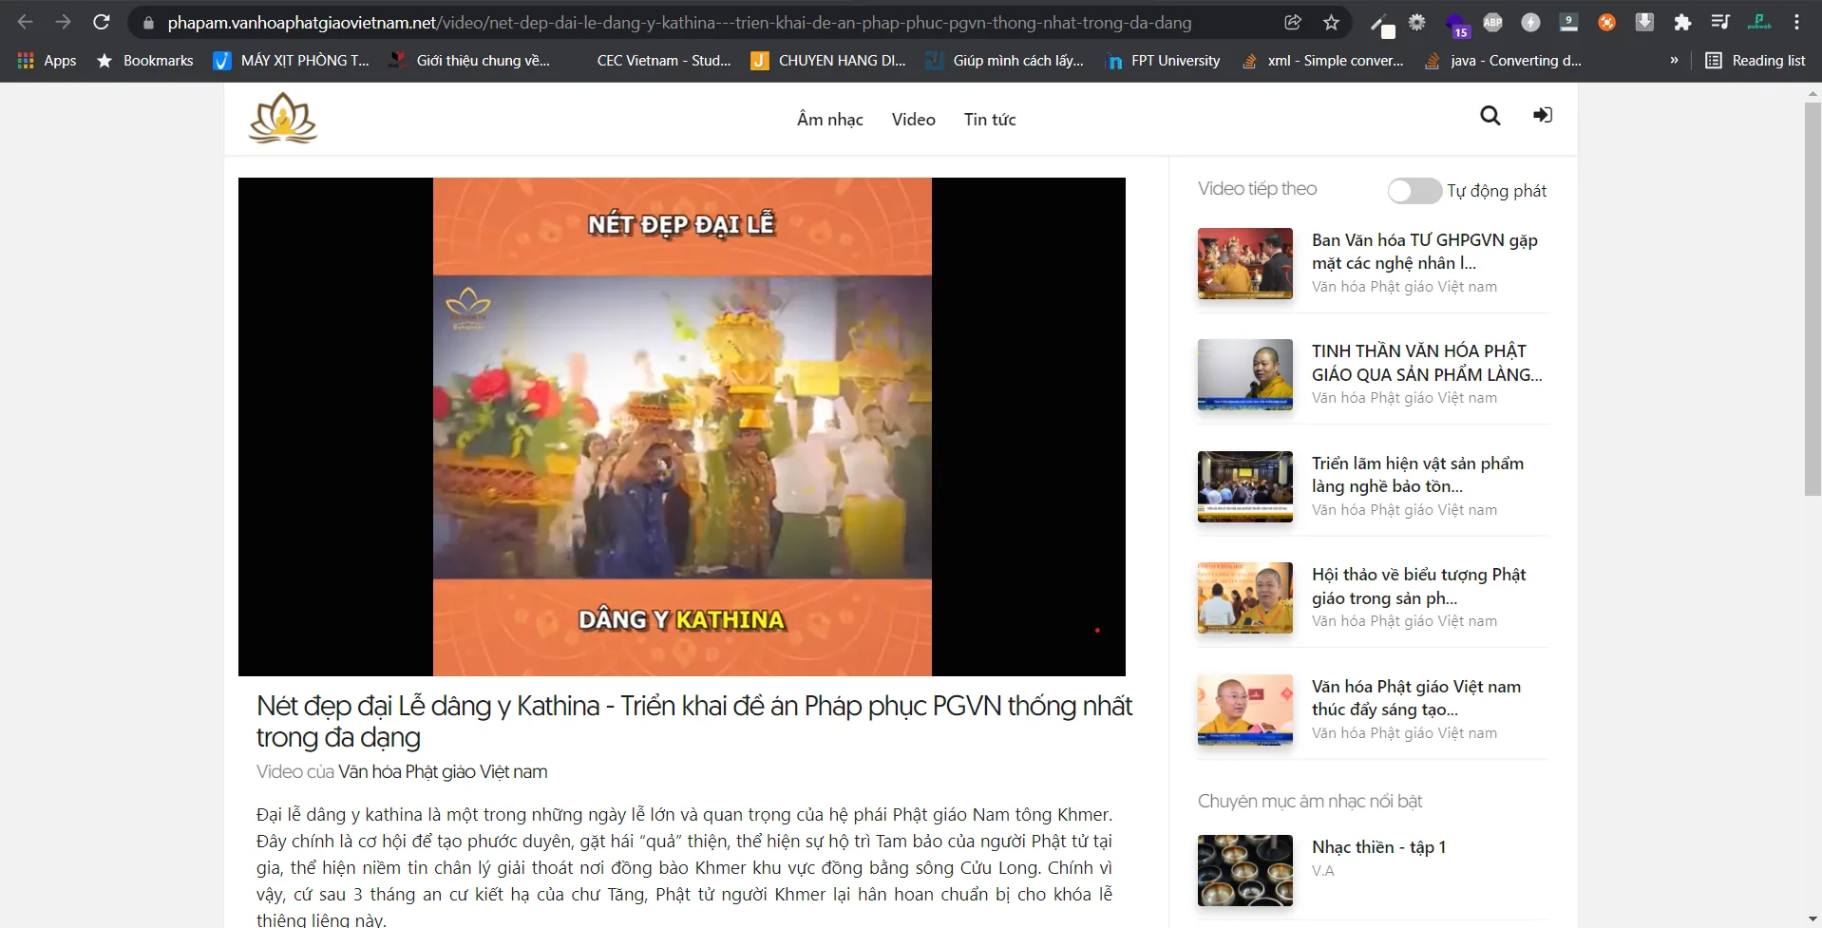Open the Reading list panel
Image resolution: width=1822 pixels, height=928 pixels.
(1756, 61)
